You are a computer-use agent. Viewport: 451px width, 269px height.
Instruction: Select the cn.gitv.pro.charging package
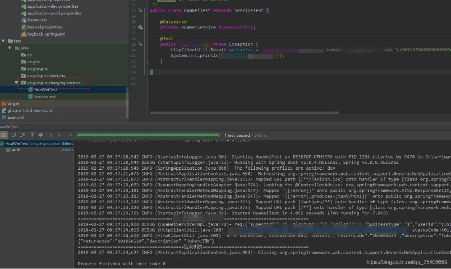point(46,76)
